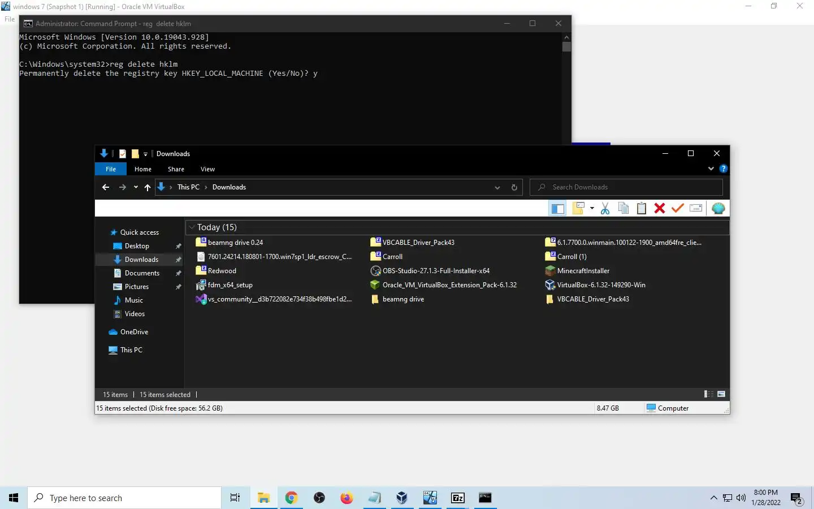Image resolution: width=814 pixels, height=509 pixels.
Task: Click the scissors Cut icon in Explorer toolbar
Action: (x=605, y=209)
